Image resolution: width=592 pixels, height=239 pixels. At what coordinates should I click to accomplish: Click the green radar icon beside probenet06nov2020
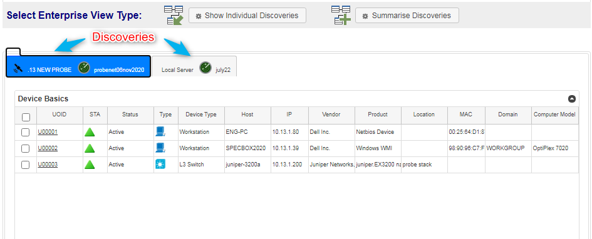point(84,68)
